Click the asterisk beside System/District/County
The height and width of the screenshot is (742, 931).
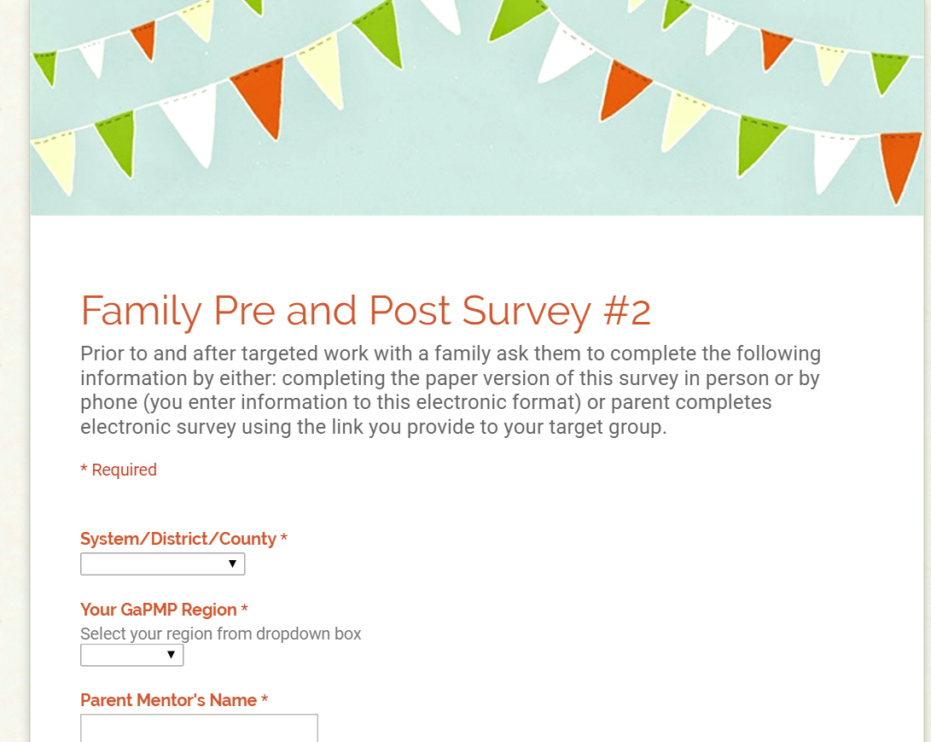(x=284, y=538)
